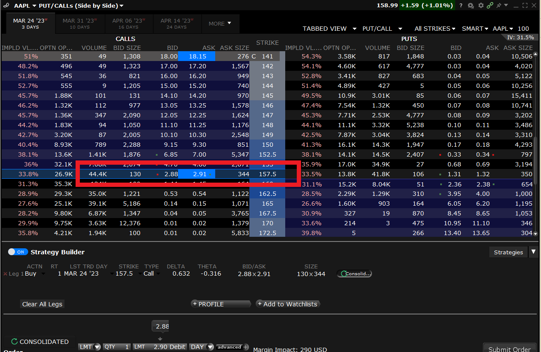The width and height of the screenshot is (541, 352).
Task: Click the Strategies button
Action: pyautogui.click(x=508, y=252)
